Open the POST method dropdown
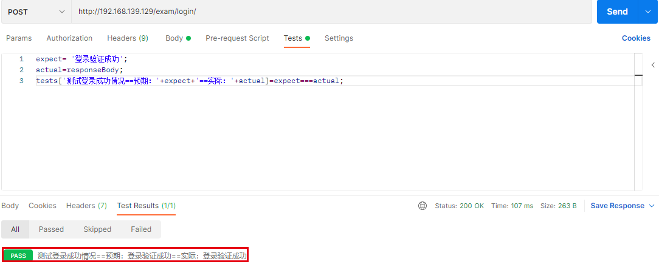 (36, 12)
